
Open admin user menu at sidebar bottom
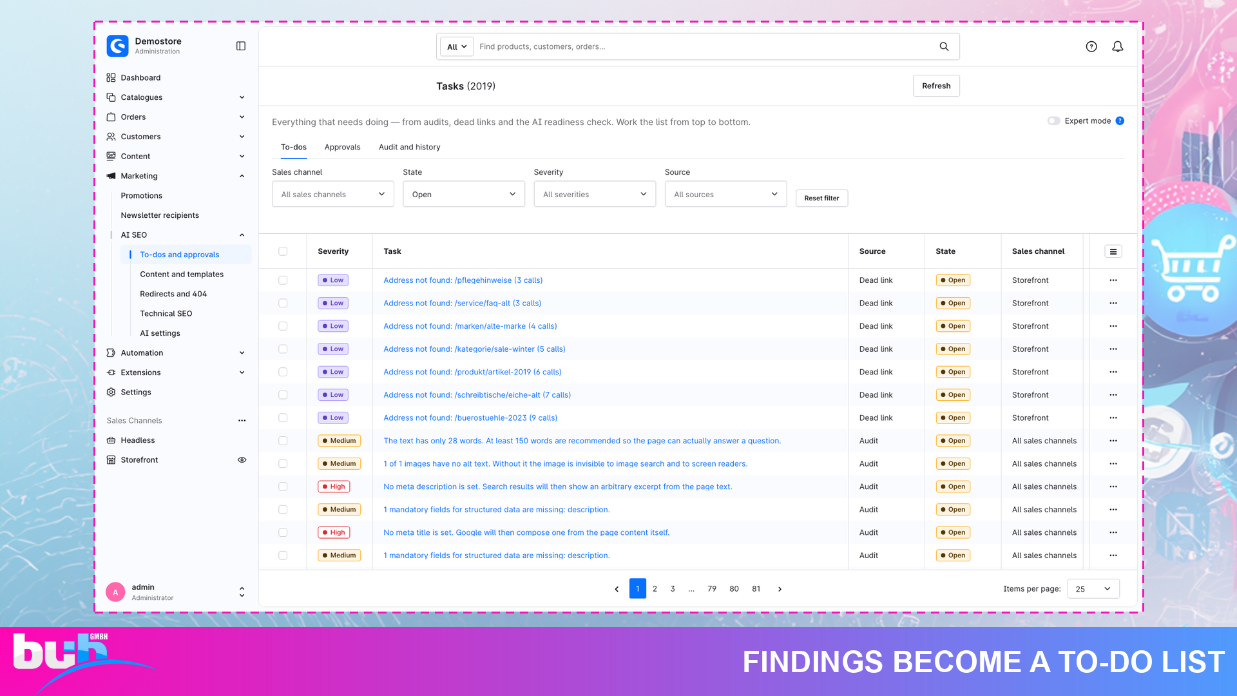pyautogui.click(x=176, y=592)
